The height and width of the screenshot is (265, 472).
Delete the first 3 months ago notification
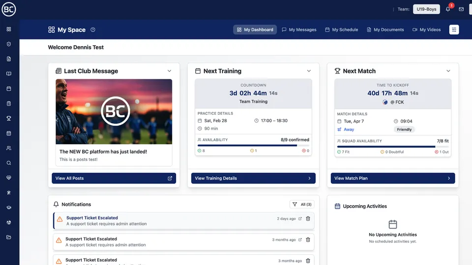click(308, 240)
